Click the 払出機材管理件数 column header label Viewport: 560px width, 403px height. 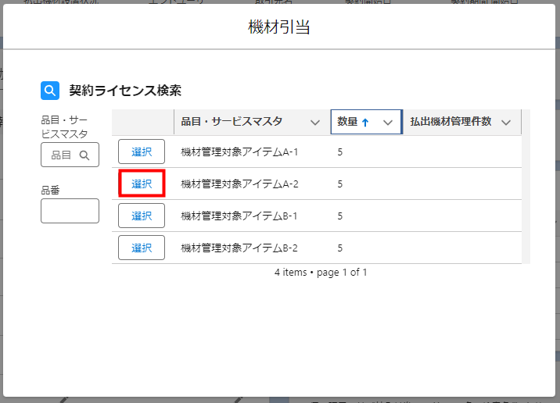451,122
